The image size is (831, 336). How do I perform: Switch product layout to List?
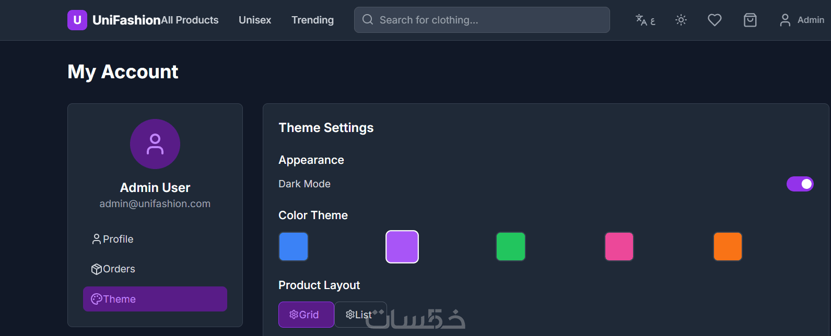coord(360,315)
